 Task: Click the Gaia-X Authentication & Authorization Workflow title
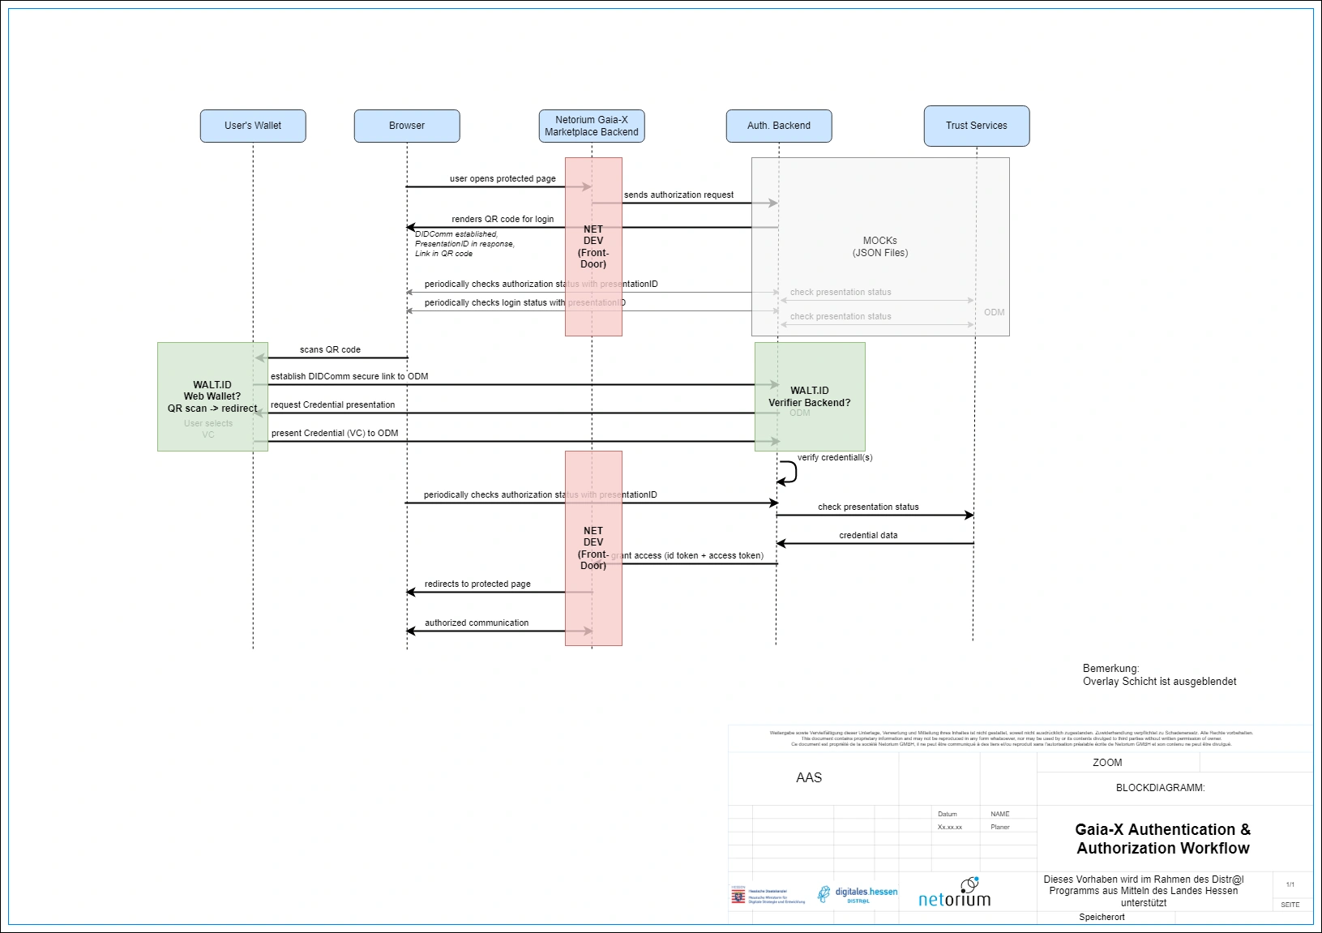point(1162,839)
